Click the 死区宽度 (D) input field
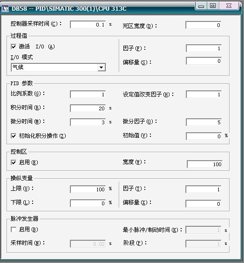The height and width of the screenshot is (263, 244). click(x=203, y=25)
